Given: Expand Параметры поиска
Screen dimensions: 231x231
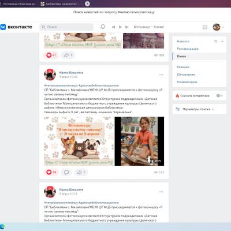Looking at the screenshot, I should point(198,109).
